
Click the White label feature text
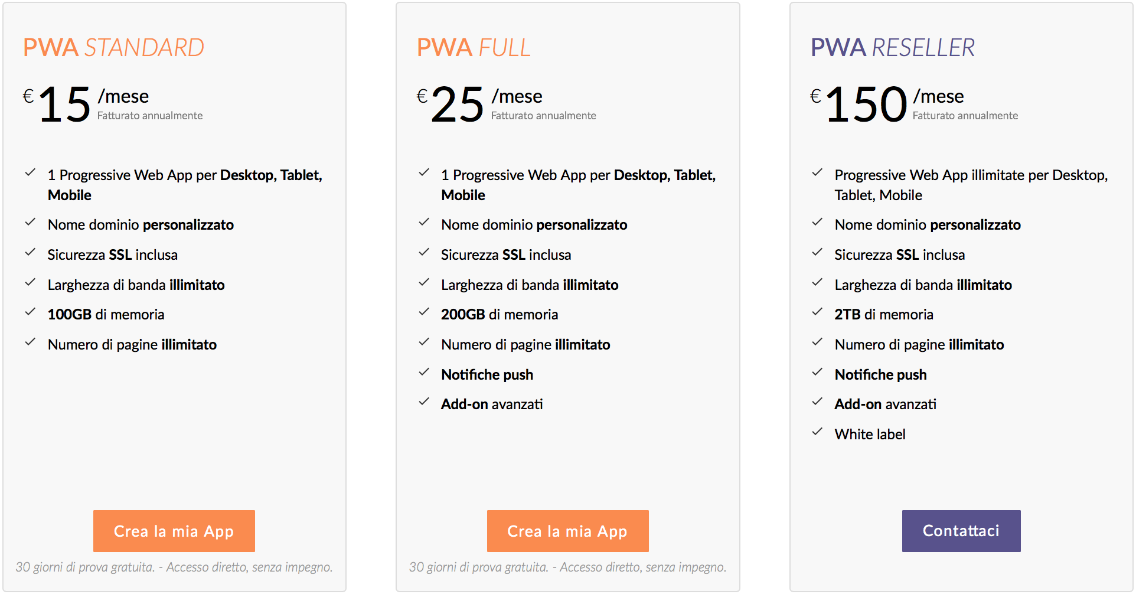tap(870, 435)
